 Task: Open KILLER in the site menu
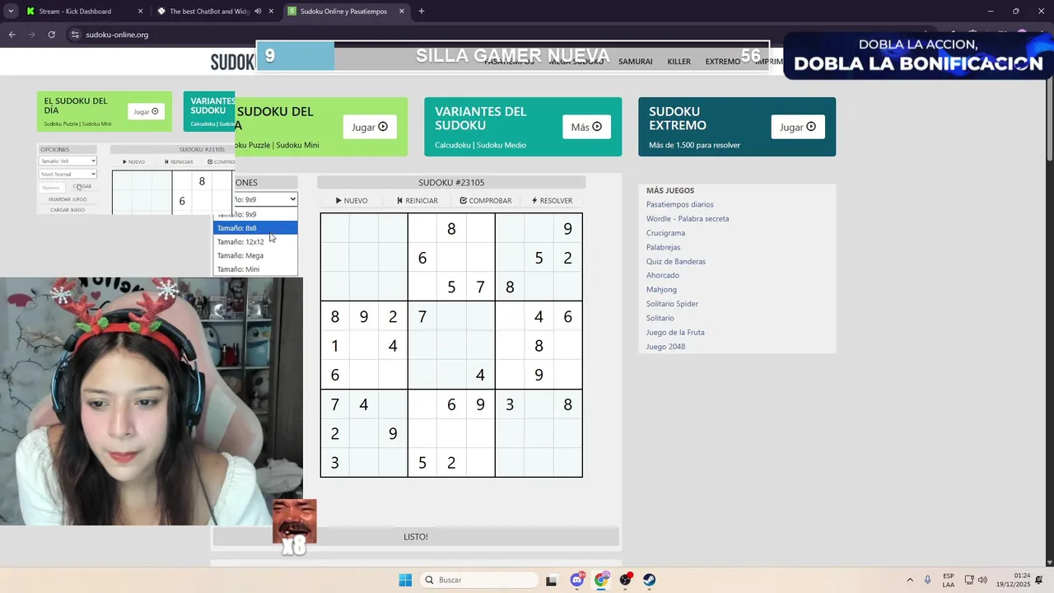679,62
